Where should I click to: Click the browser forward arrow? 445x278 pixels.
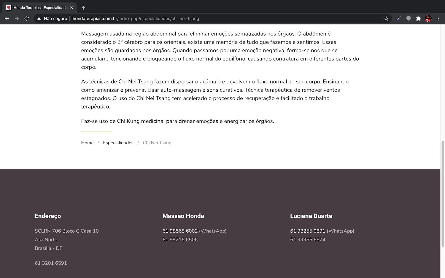pos(17,18)
